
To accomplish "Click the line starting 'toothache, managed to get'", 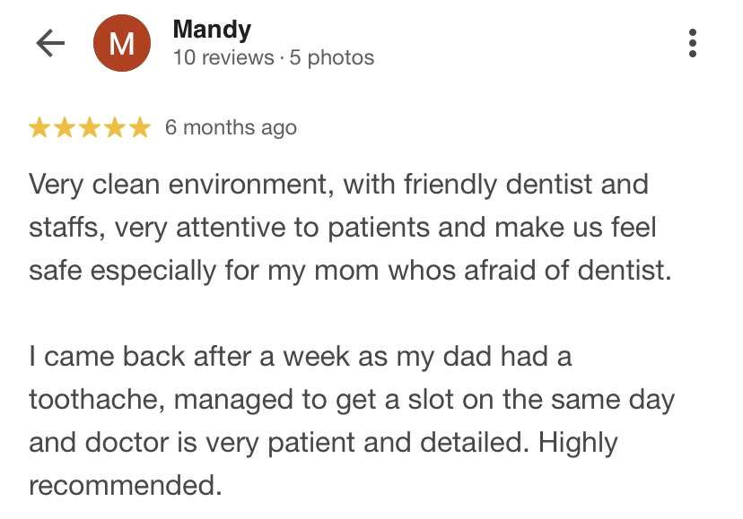I will tap(352, 399).
